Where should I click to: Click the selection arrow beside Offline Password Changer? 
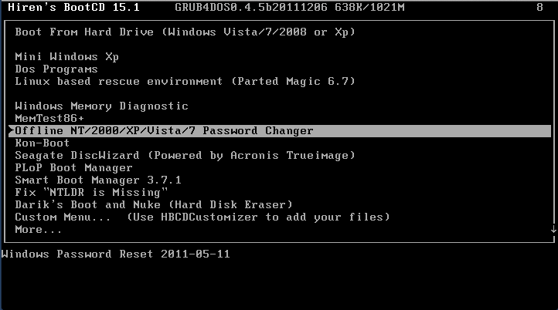point(12,130)
